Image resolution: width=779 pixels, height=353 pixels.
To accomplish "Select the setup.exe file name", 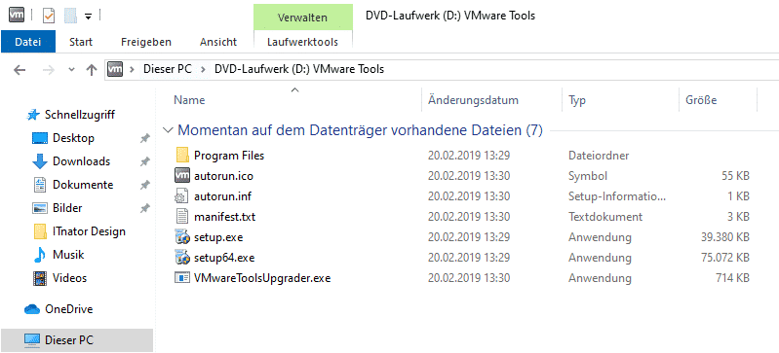I will pyautogui.click(x=218, y=237).
